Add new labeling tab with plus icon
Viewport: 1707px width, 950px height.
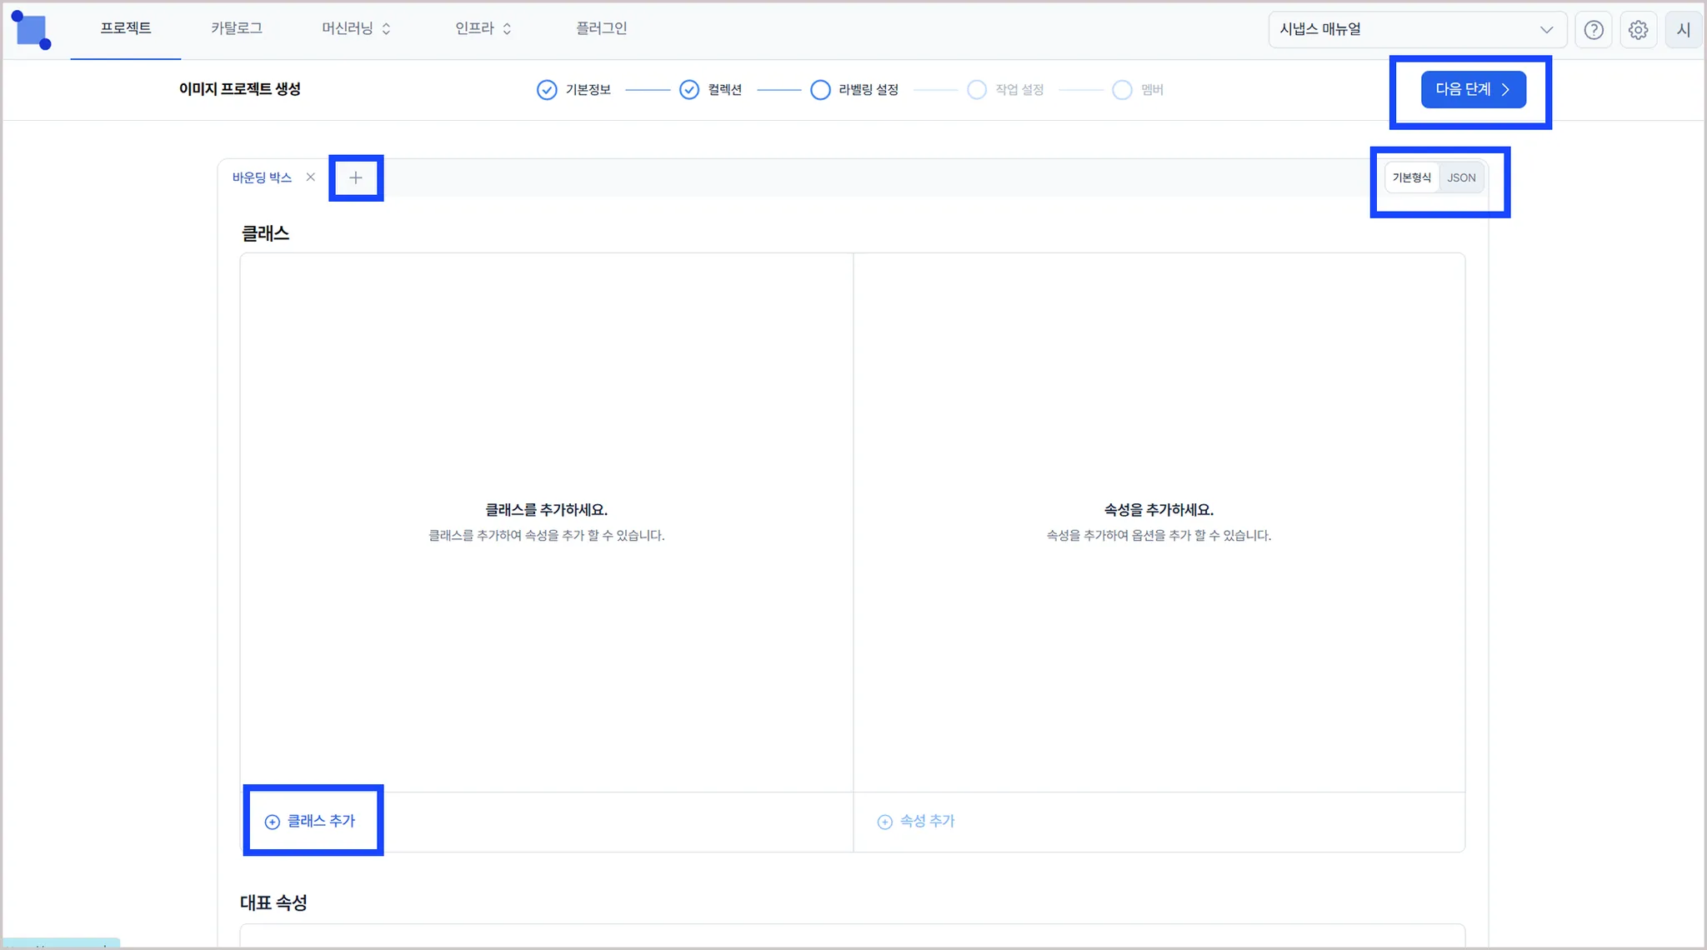tap(356, 177)
